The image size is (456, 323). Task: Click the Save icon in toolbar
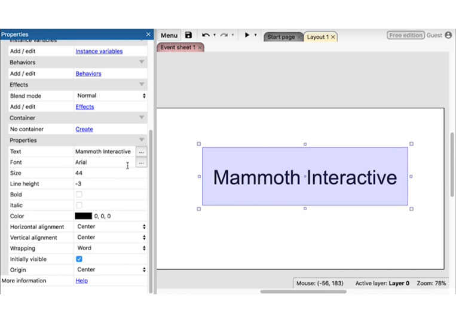[x=188, y=35]
